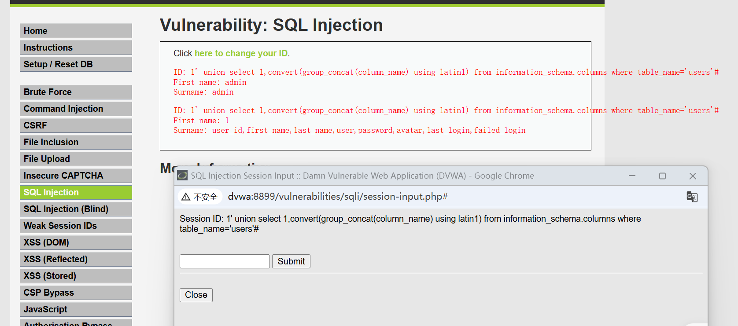Click the not-secure warning icon in popup

[x=186, y=197]
